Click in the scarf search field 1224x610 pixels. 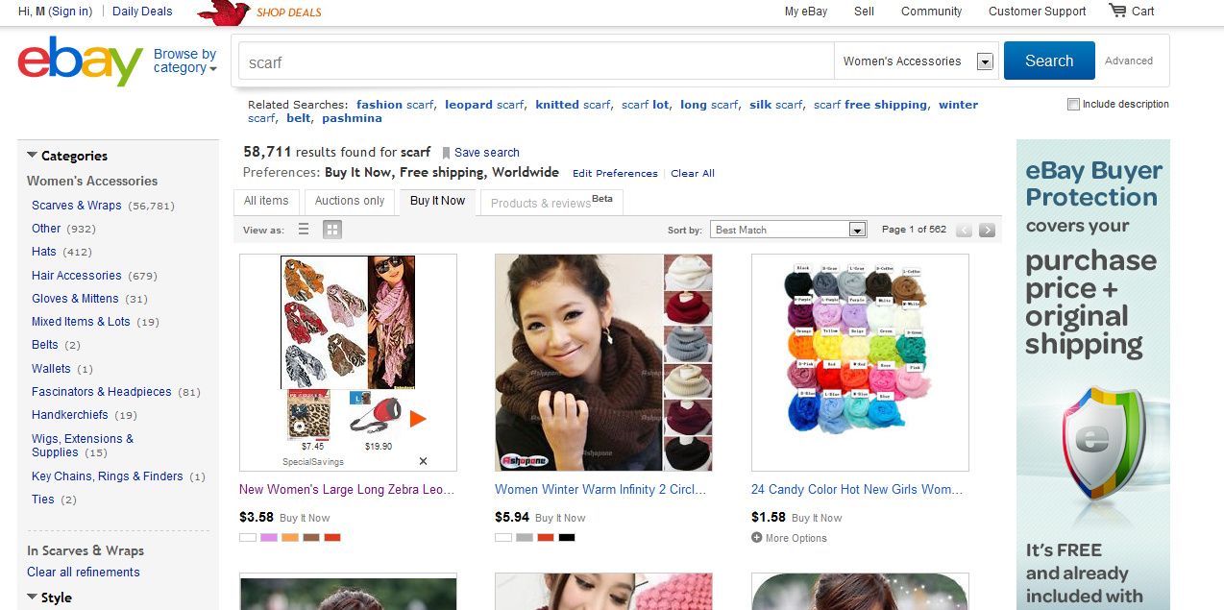536,62
